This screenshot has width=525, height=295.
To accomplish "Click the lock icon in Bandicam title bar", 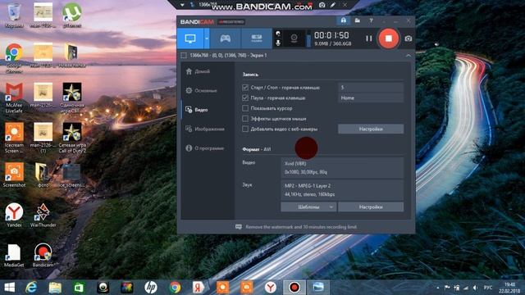I will pos(344,20).
